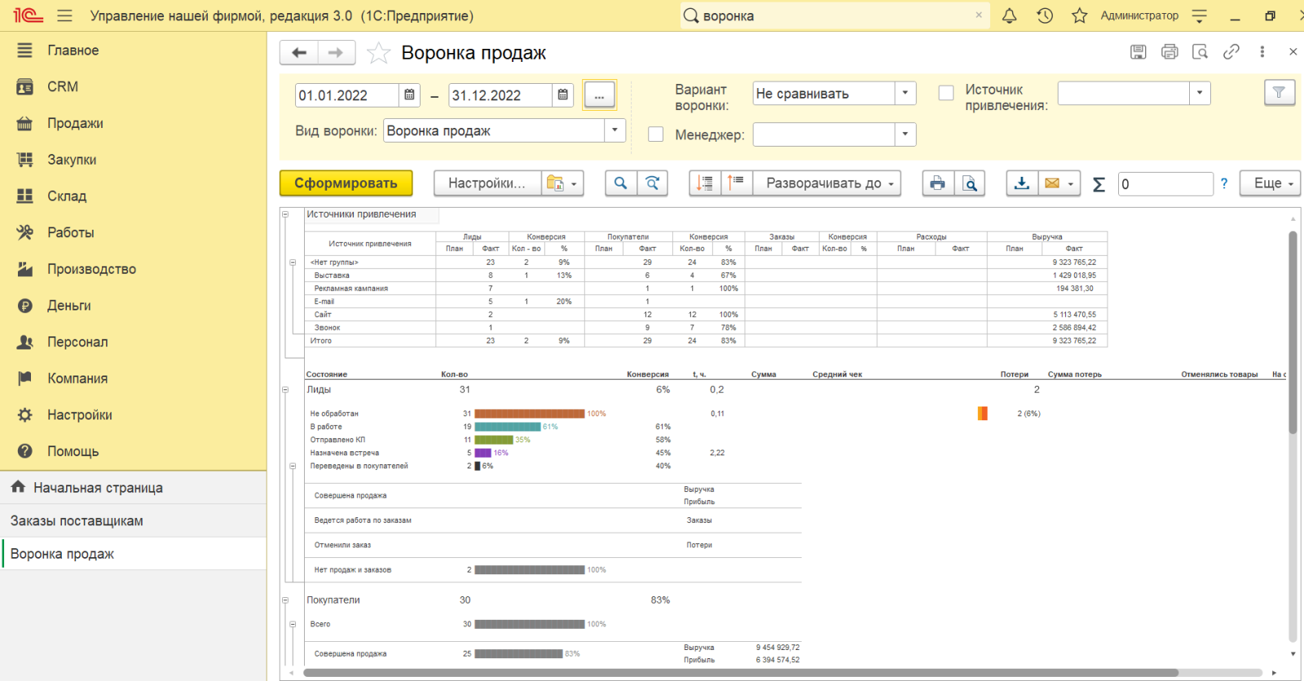Click the magnifier Find icon in report toolbar
The image size is (1304, 681).
click(x=620, y=183)
